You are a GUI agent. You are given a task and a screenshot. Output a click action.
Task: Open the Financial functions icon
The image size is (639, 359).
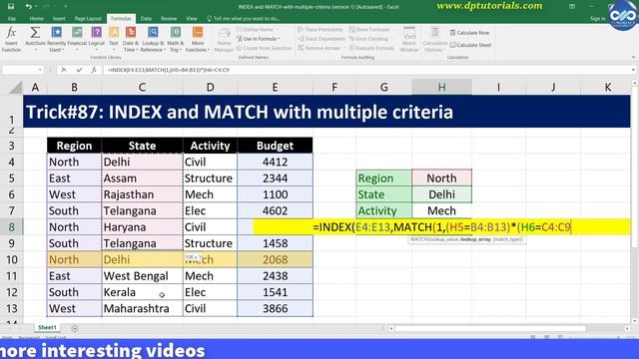click(77, 33)
